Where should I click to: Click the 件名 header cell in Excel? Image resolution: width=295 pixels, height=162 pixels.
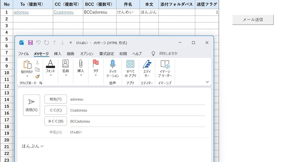pyautogui.click(x=128, y=4)
